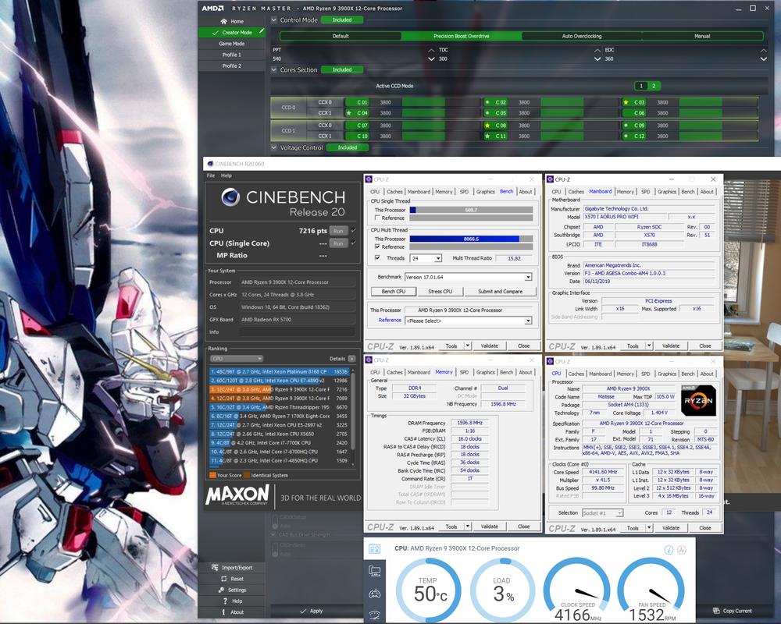The width and height of the screenshot is (781, 624).
Task: Toggle Control Mode Included switch
Action: 342,20
